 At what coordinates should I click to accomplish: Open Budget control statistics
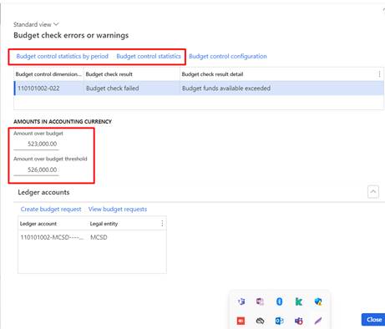(x=149, y=56)
